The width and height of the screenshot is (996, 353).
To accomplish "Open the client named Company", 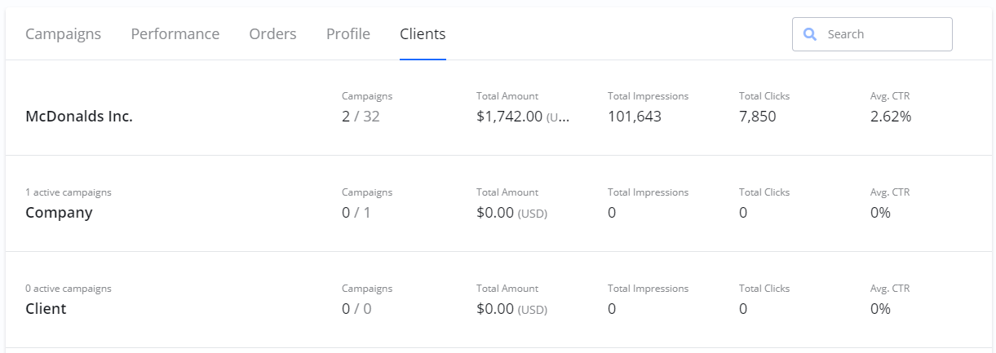I will 59,213.
